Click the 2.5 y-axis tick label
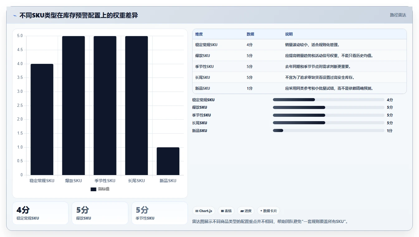 (20, 106)
